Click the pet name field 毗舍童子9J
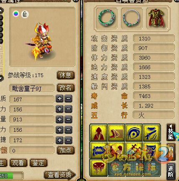Viewport: 179px width, 181px height. tap(32, 88)
